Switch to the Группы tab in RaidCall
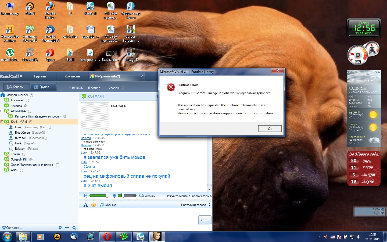 coord(40,76)
